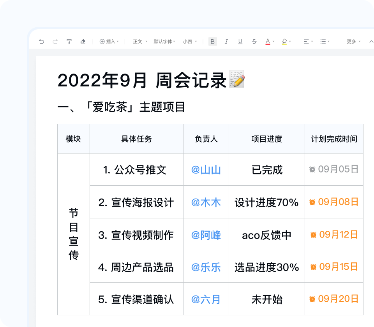Click the task 3. 宣传视频制作
Viewport: 374px width, 327px height.
pyautogui.click(x=136, y=235)
